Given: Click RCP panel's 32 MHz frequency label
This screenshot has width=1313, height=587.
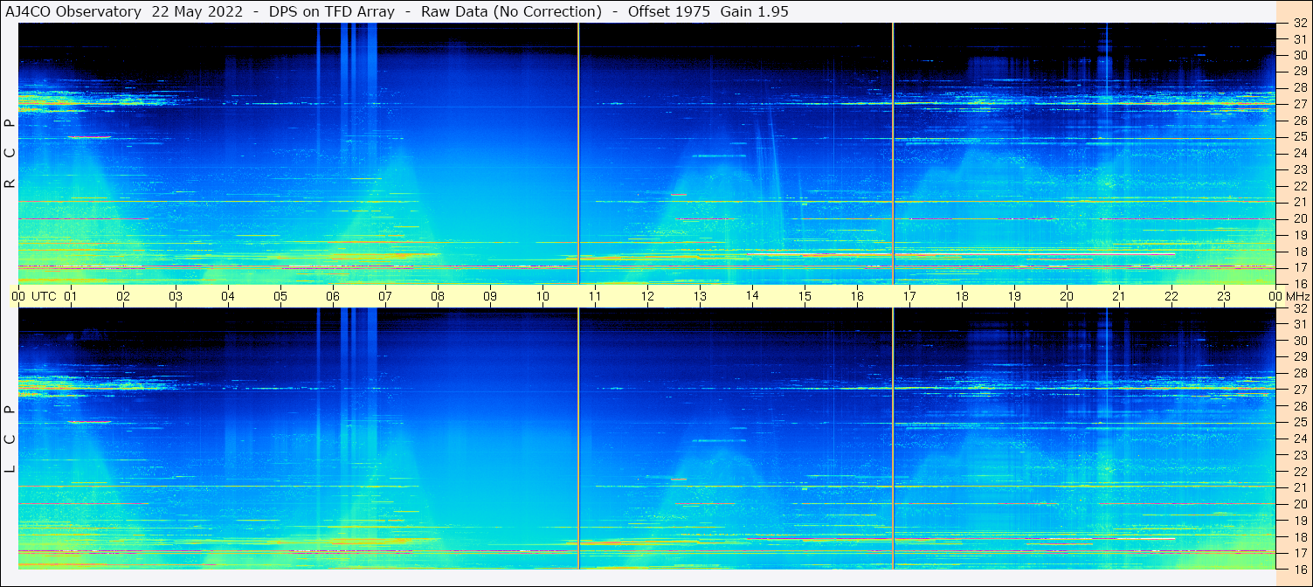Looking at the screenshot, I should pyautogui.click(x=1300, y=24).
